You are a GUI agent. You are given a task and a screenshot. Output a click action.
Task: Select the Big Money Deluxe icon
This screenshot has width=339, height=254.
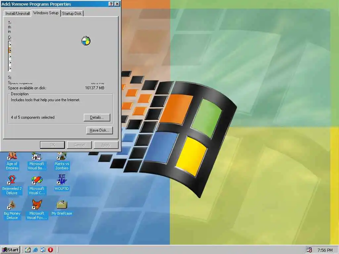[x=12, y=210]
